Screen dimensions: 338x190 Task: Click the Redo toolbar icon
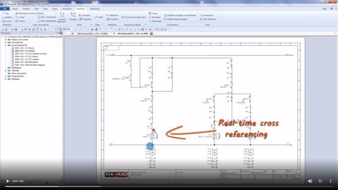coord(106,29)
